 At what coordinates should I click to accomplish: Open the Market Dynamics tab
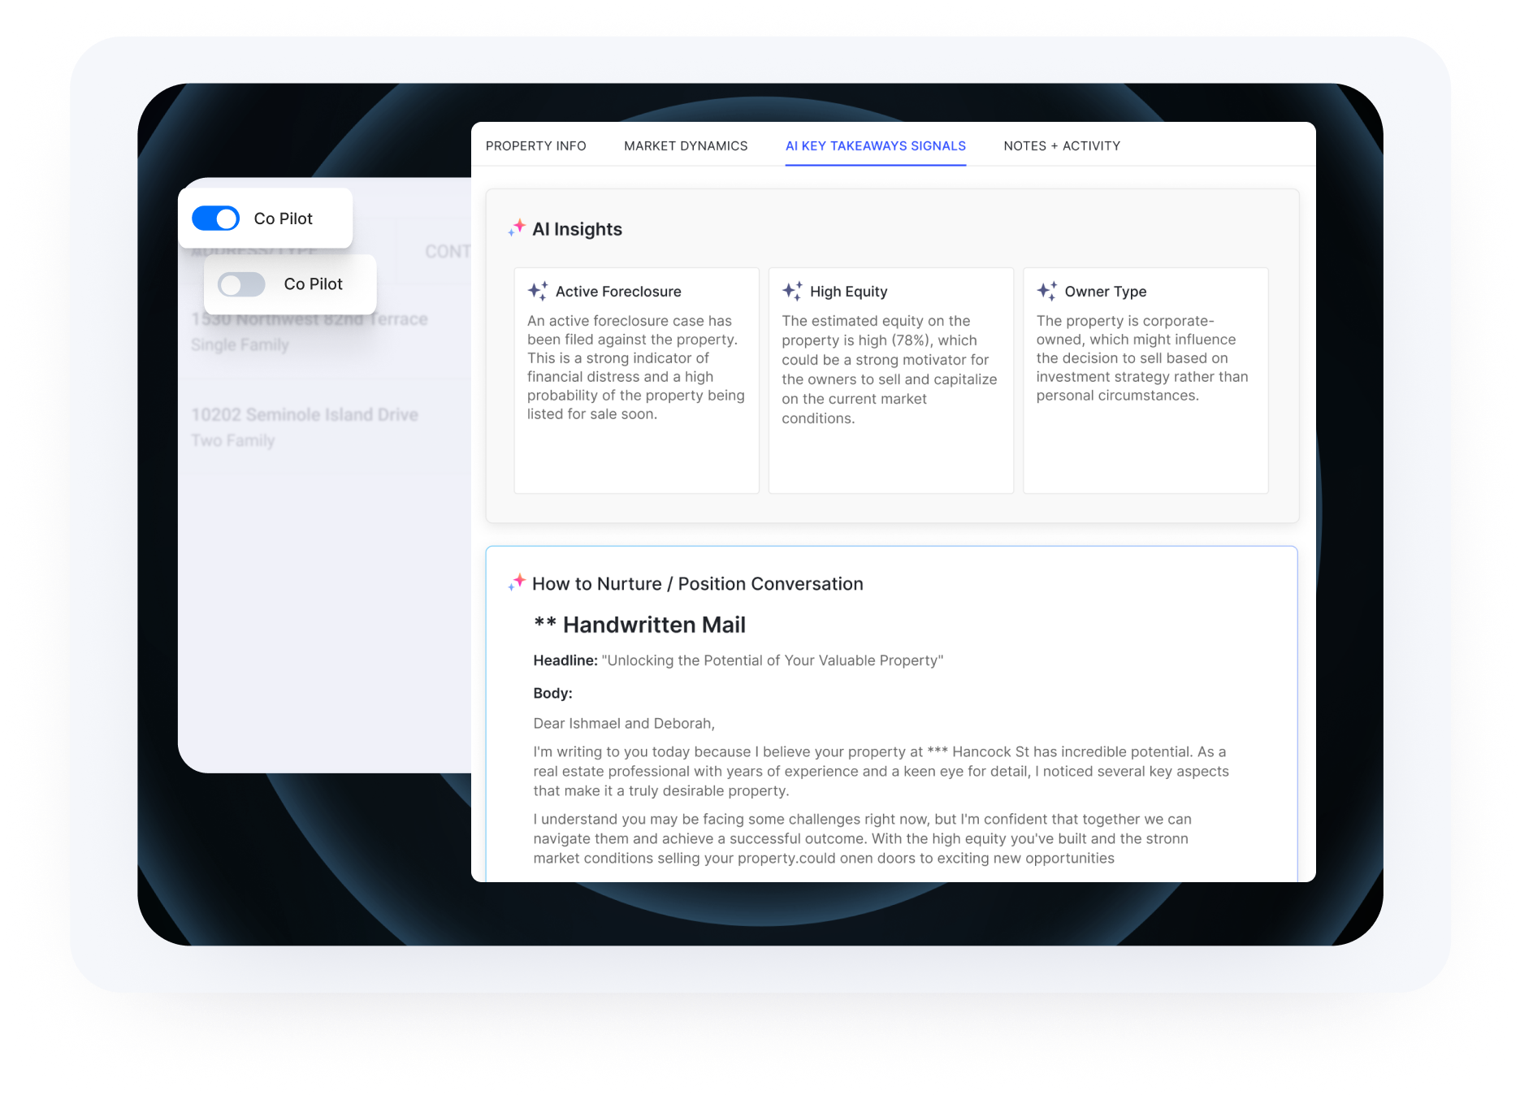[686, 146]
